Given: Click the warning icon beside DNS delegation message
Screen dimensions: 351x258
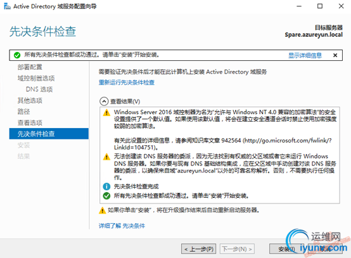Looking at the screenshot, I should (106, 157).
